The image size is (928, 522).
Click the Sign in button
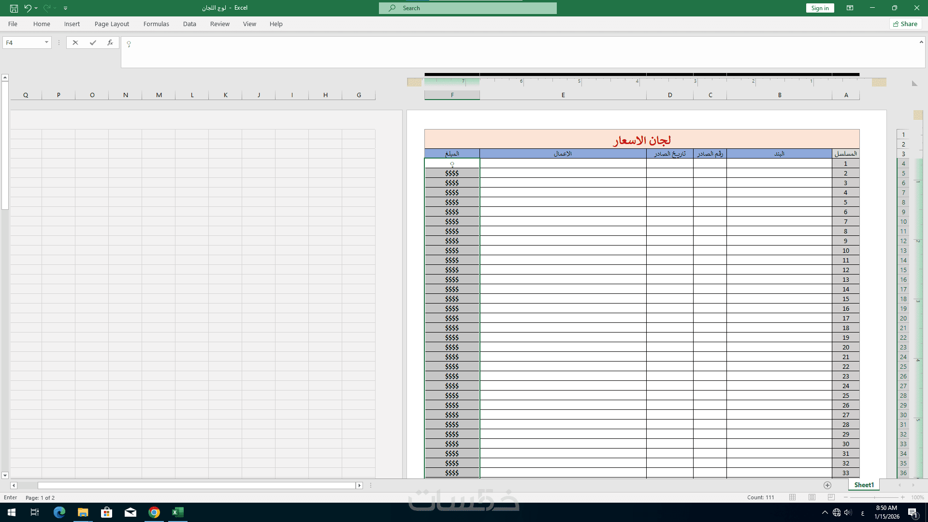click(x=820, y=8)
